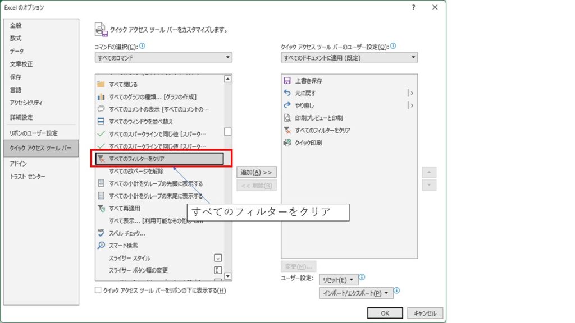Click the Clear All Filters icon in the left list
This screenshot has width=575, height=323.
[102, 159]
